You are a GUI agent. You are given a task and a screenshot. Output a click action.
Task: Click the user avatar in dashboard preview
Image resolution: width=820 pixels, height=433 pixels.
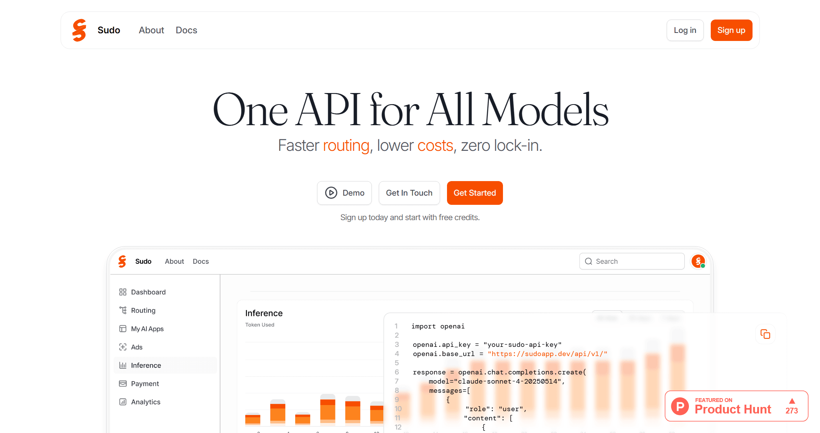tap(698, 261)
